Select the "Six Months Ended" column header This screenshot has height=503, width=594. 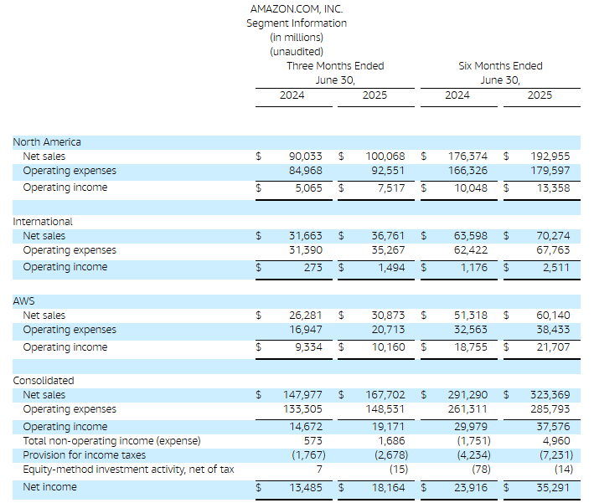pos(500,66)
